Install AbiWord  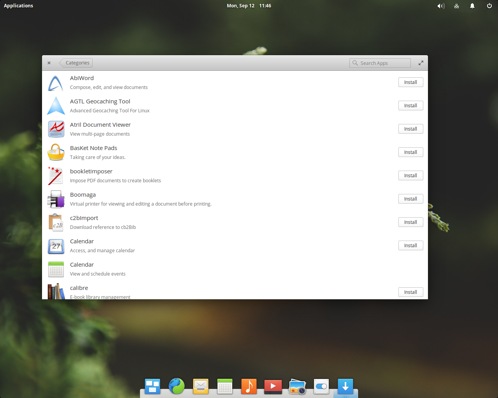410,82
